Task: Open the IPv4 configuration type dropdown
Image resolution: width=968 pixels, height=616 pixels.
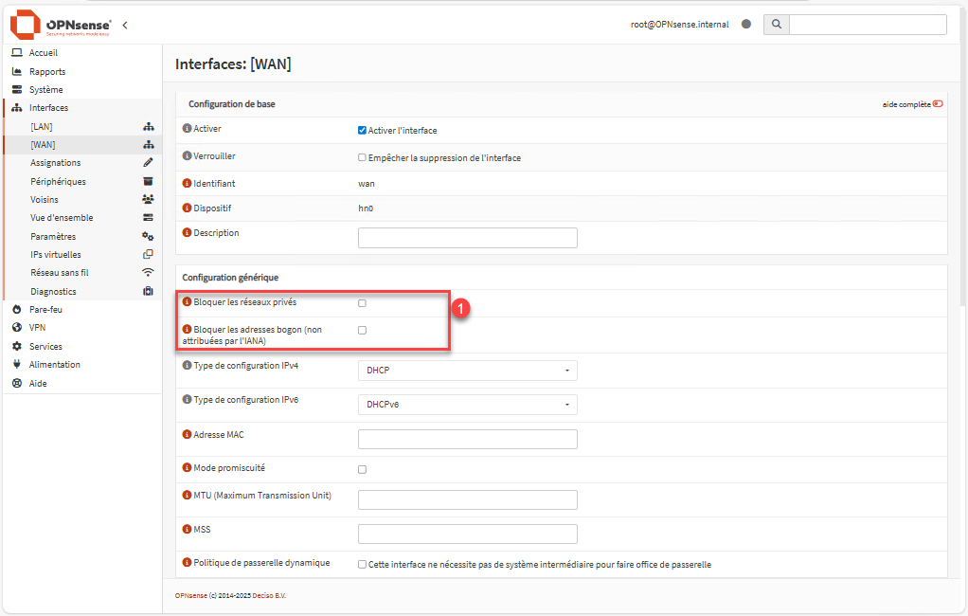Action: tap(467, 371)
